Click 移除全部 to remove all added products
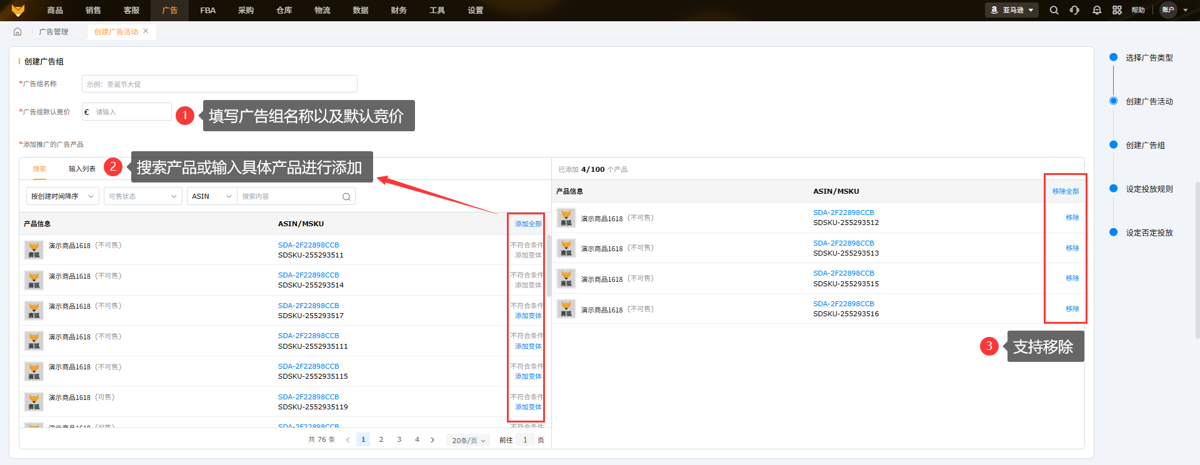The height and width of the screenshot is (465, 1200). pos(1066,191)
